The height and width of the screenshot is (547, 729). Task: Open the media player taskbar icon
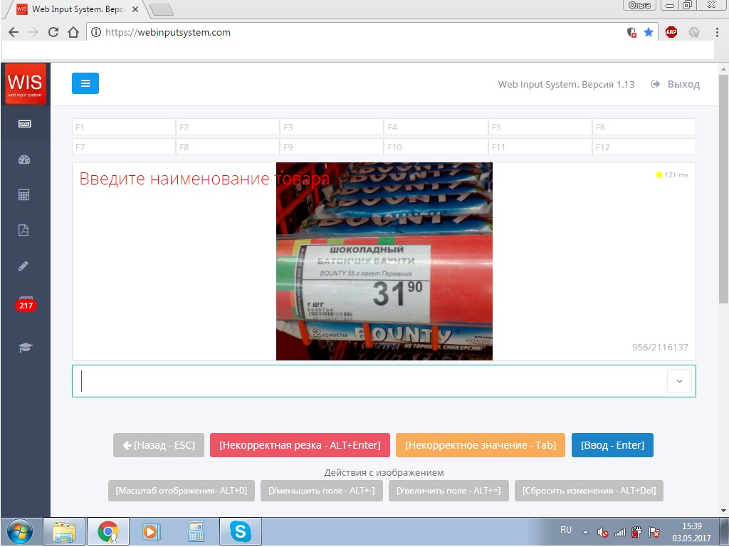pos(152,531)
